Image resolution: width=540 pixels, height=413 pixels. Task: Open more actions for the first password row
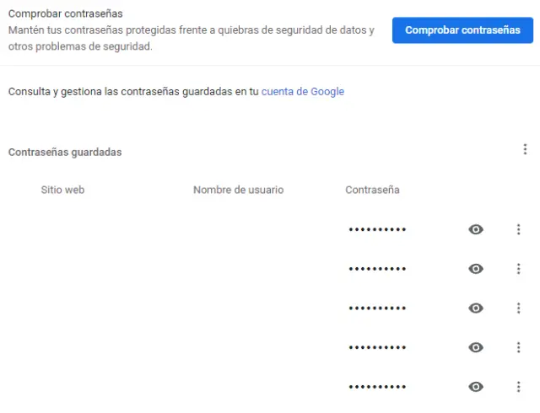click(518, 229)
